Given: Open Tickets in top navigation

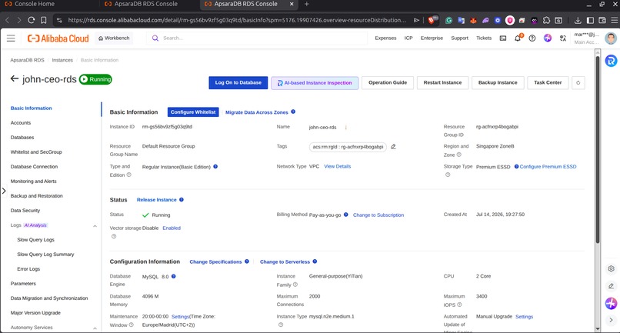Looking at the screenshot, I should pos(484,38).
